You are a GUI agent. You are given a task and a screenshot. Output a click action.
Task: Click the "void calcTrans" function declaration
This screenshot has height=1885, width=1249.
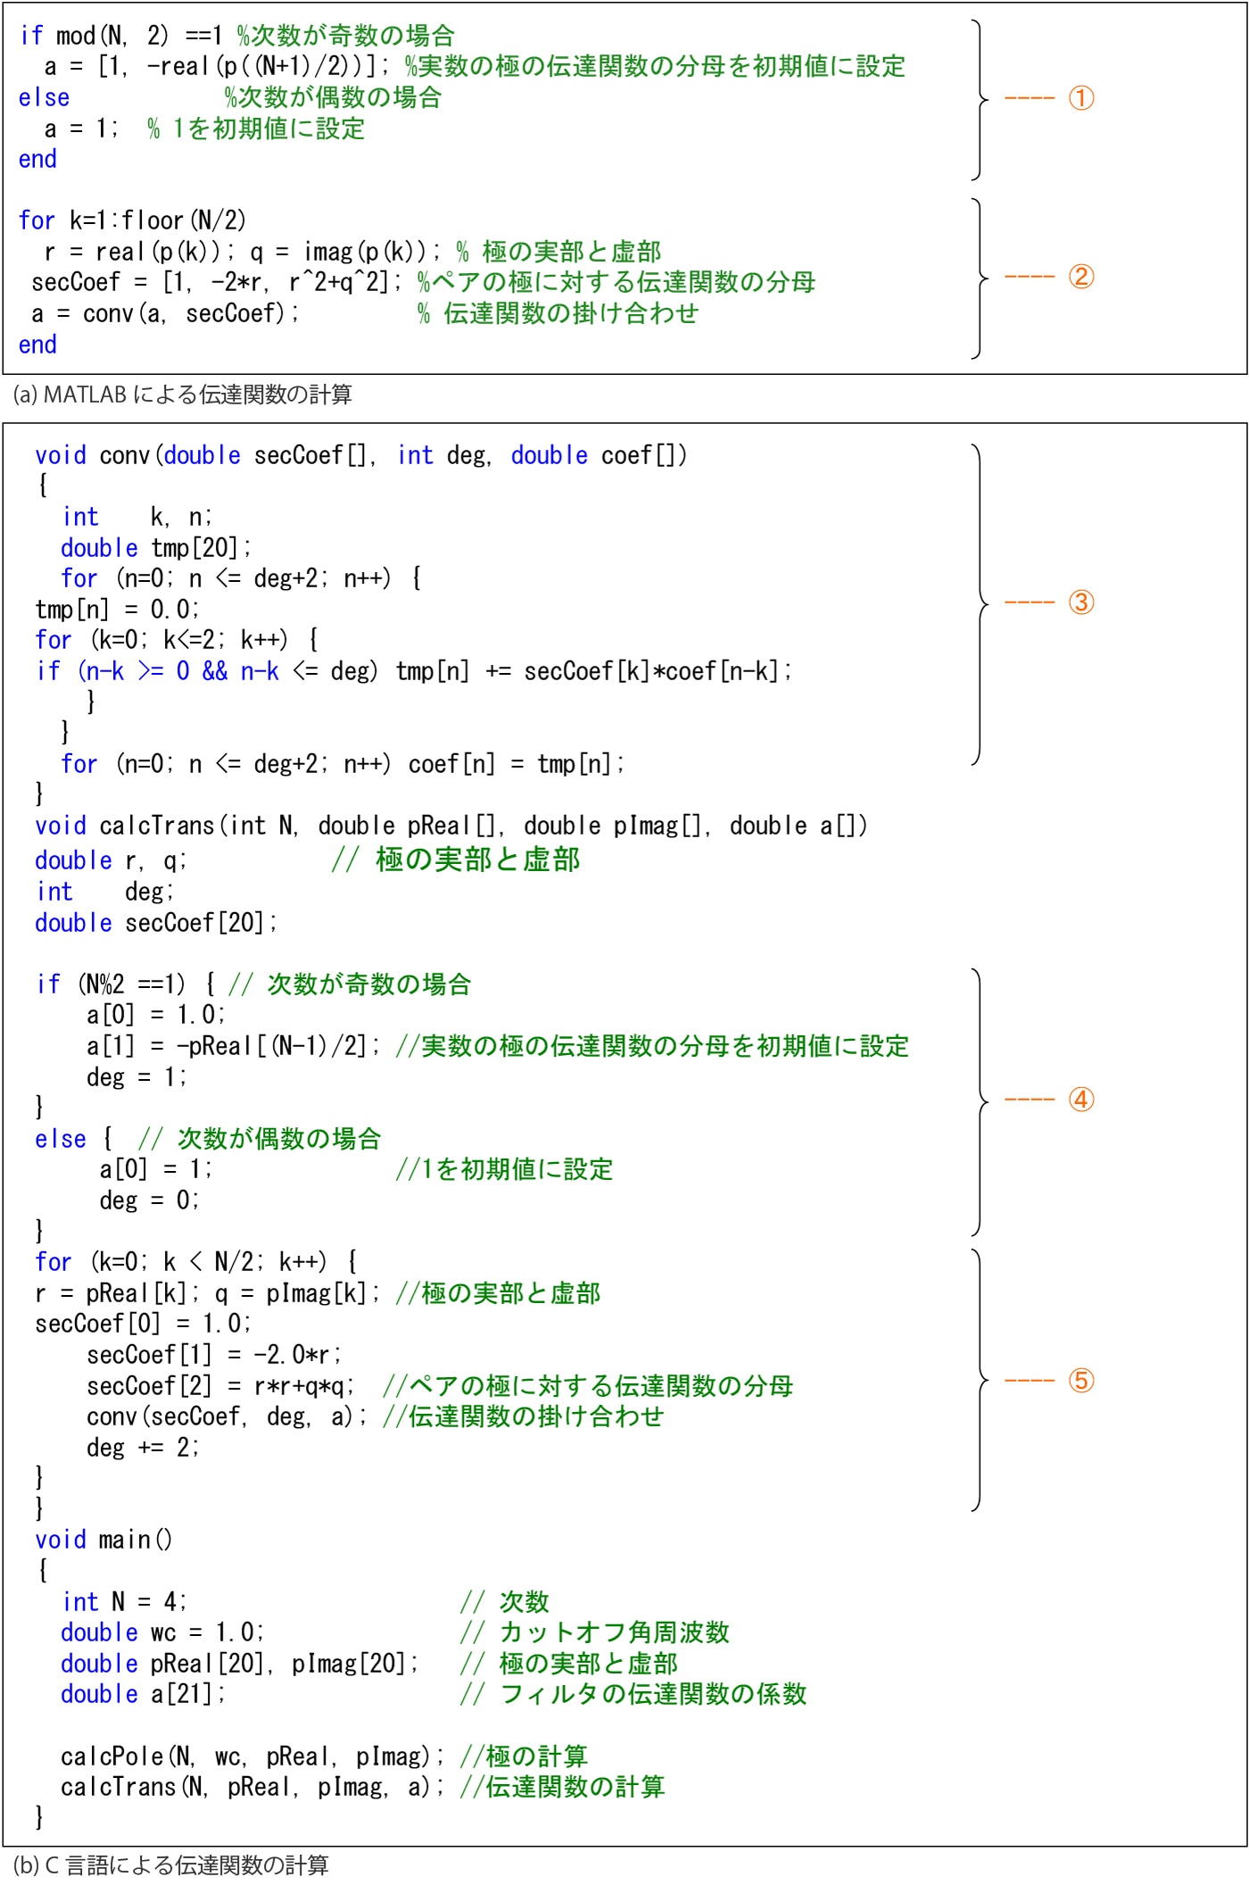point(451,826)
